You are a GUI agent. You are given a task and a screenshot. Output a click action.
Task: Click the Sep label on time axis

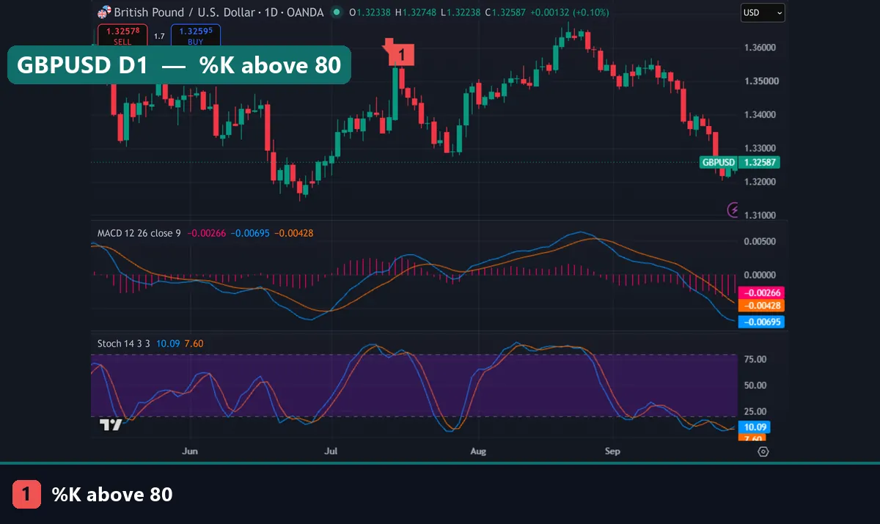tap(612, 451)
